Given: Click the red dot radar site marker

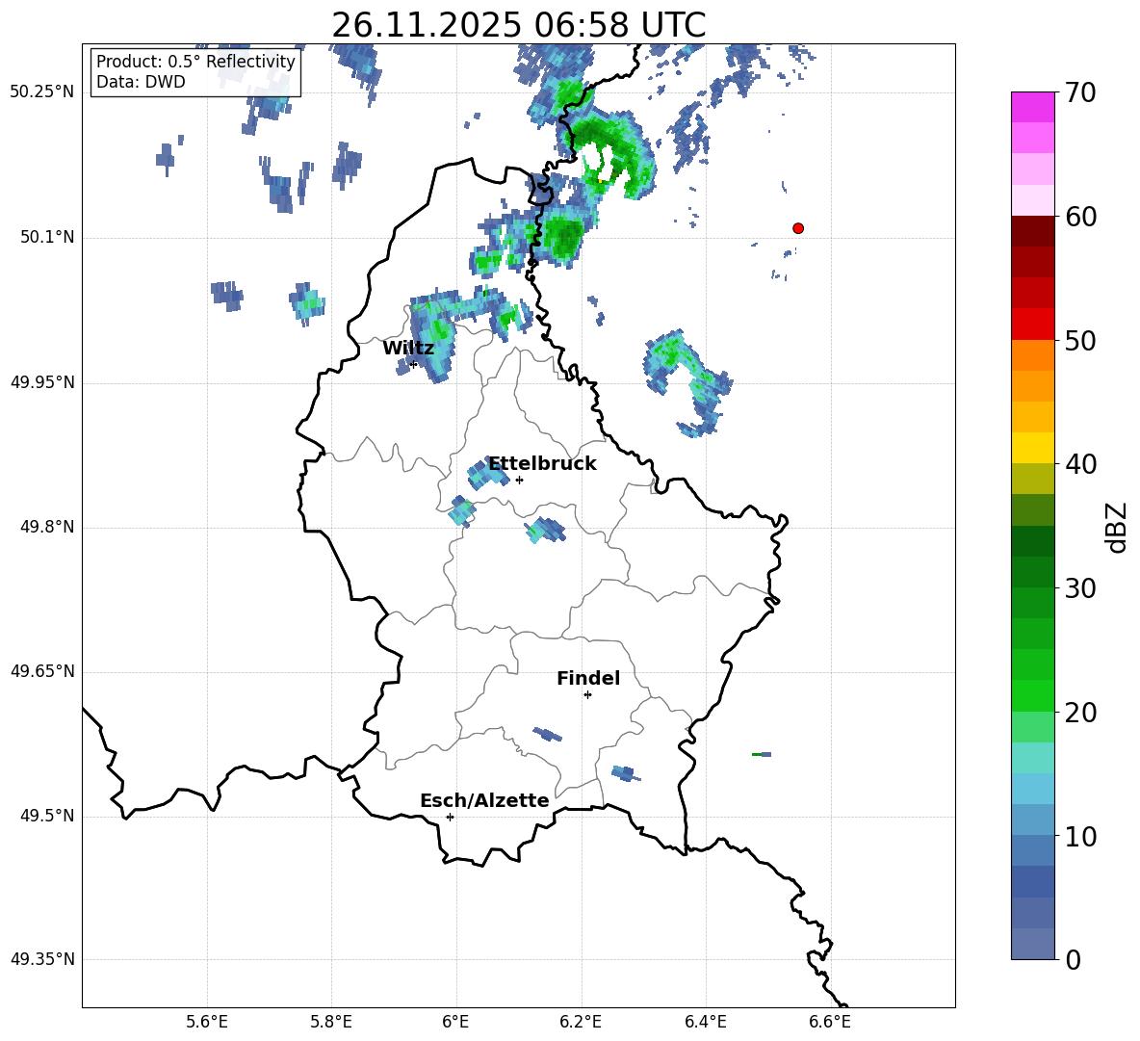Looking at the screenshot, I should [797, 228].
